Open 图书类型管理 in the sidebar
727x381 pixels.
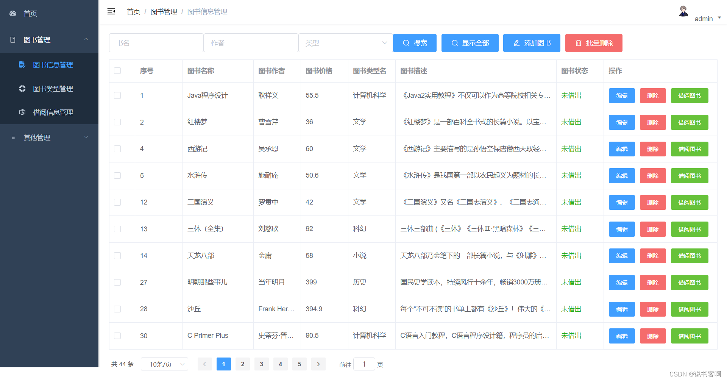tap(49, 89)
